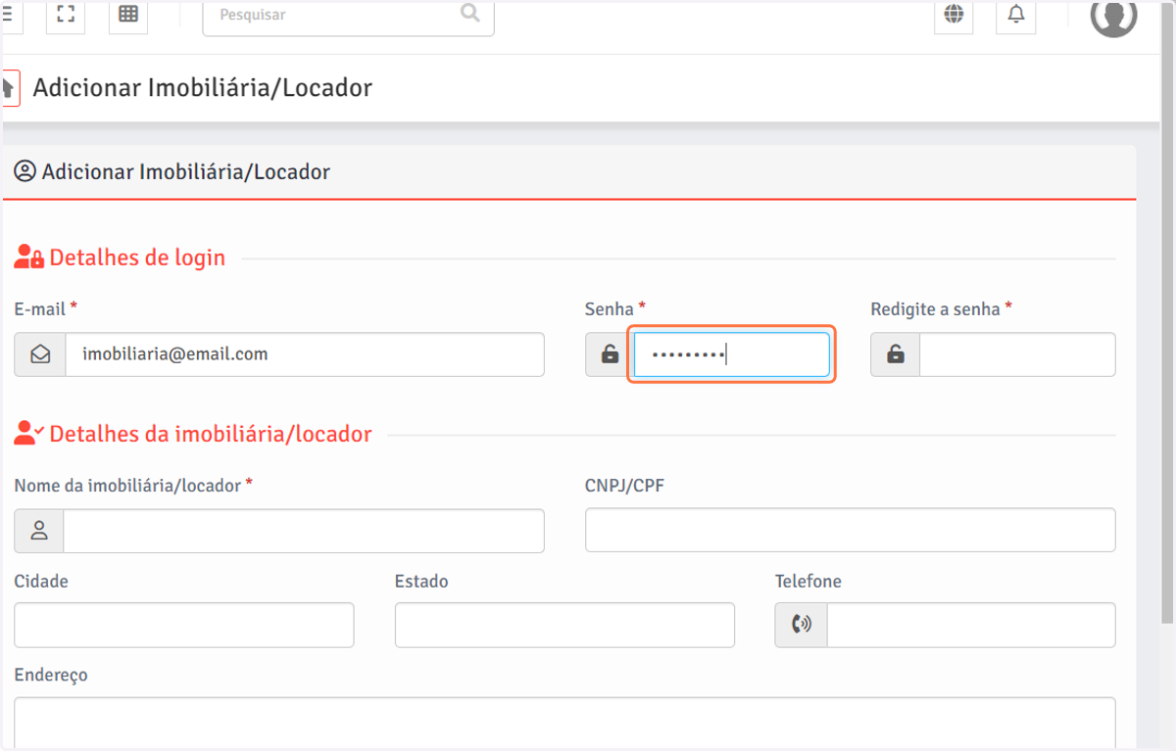Click the Estado input field
The image size is (1176, 751).
[x=564, y=625]
